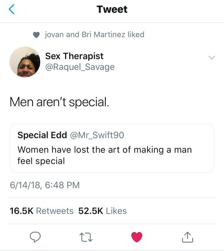Viewport: 224px width, 251px height.
Task: Tap the retweet arrows icon
Action: pyautogui.click(x=86, y=237)
